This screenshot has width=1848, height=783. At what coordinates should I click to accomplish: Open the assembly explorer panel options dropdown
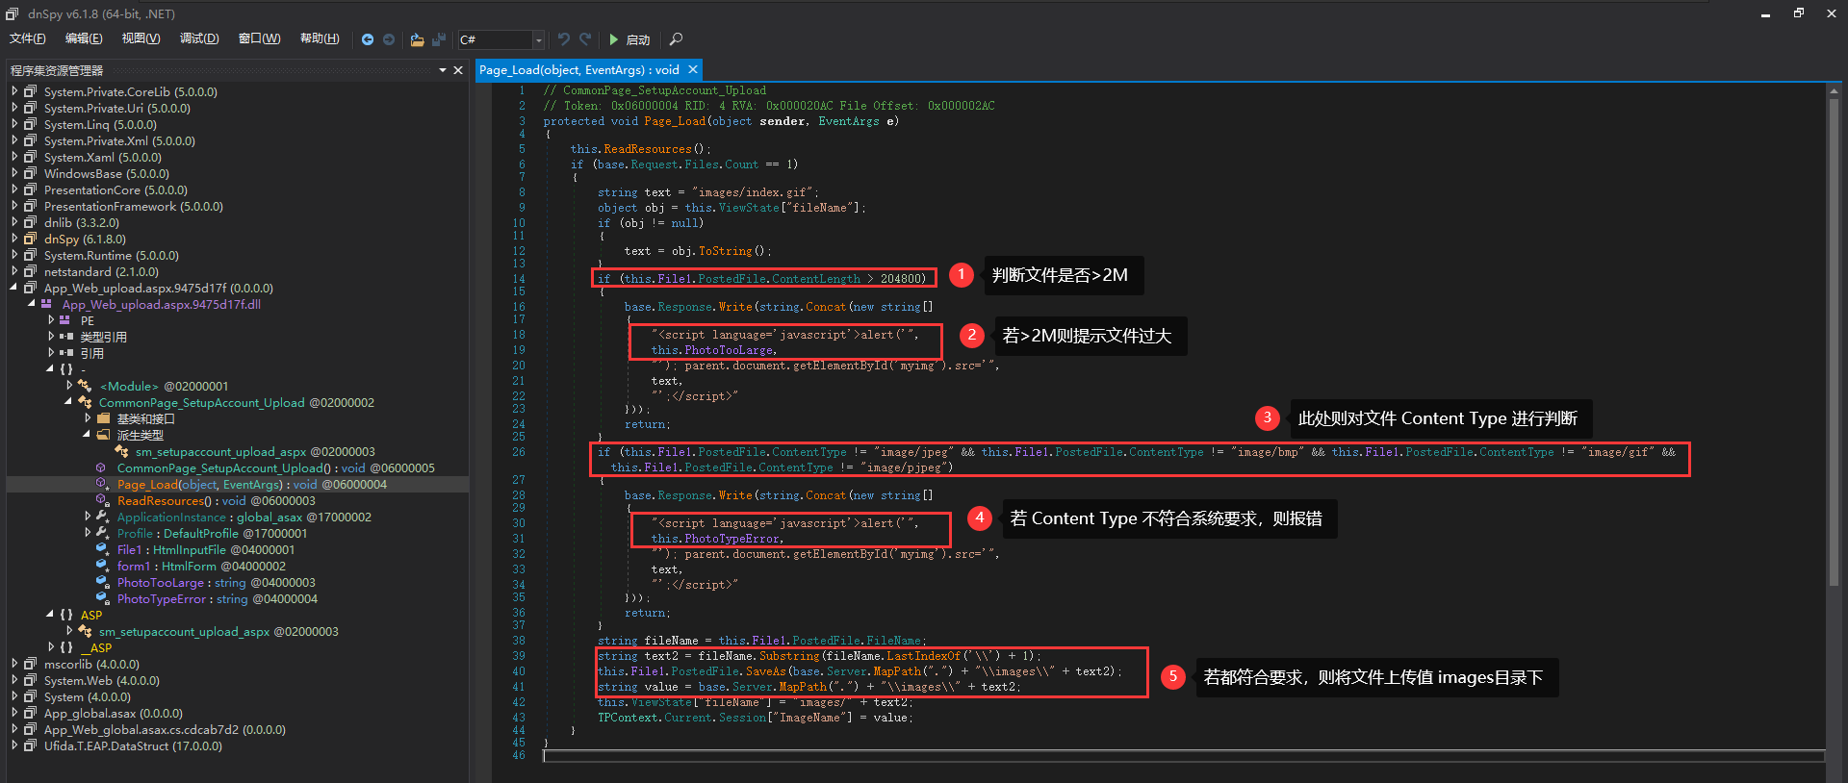(443, 70)
